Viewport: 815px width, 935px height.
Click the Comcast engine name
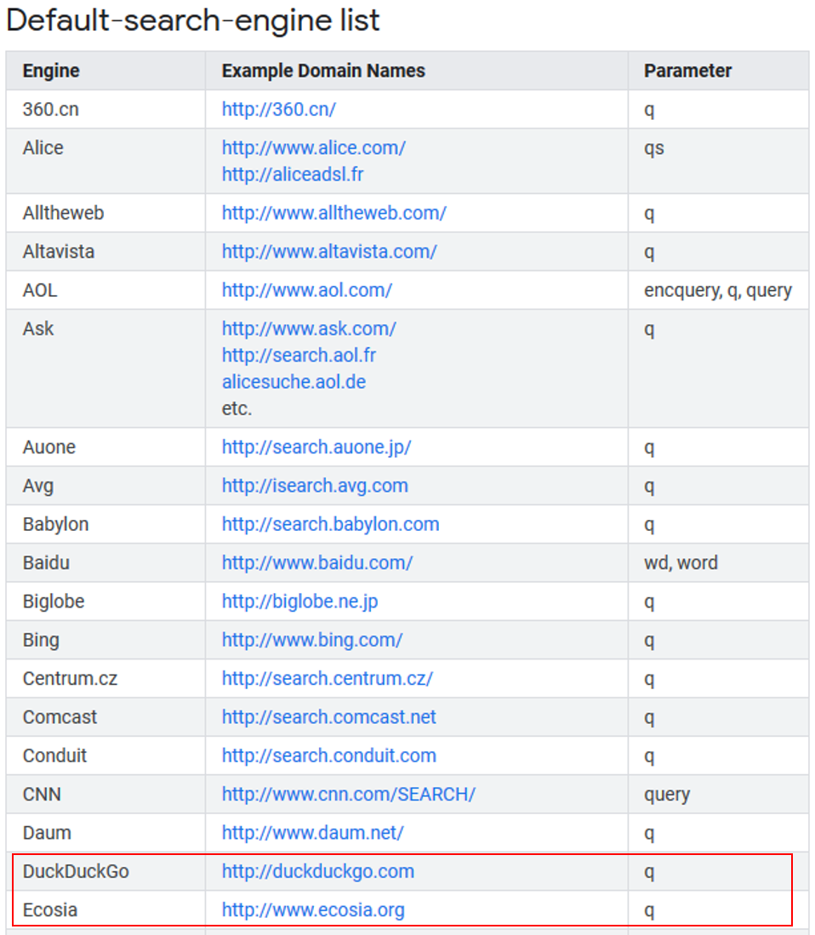pos(60,717)
